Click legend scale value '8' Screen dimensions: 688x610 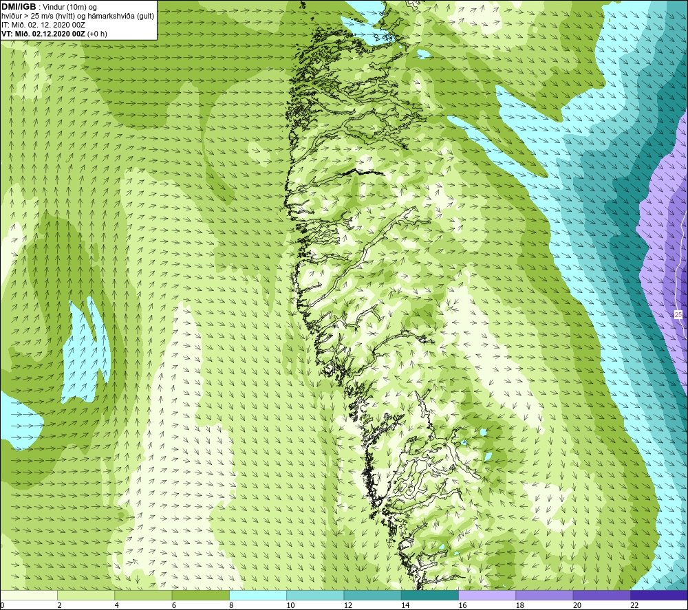coord(231,606)
